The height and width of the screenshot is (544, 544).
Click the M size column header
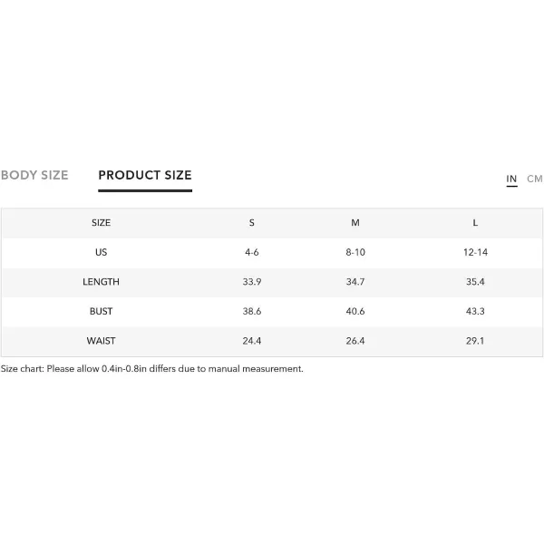(x=355, y=223)
